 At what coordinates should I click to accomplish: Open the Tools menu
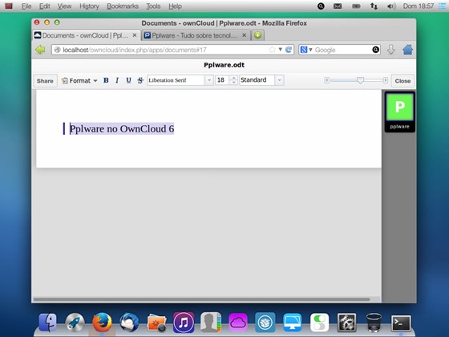click(x=153, y=6)
